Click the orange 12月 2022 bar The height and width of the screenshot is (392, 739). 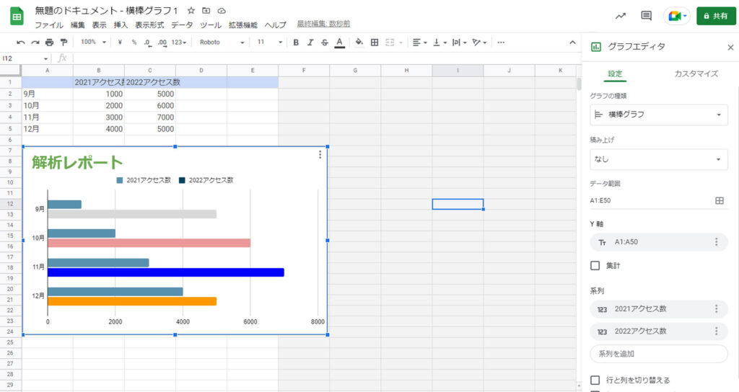tap(132, 301)
